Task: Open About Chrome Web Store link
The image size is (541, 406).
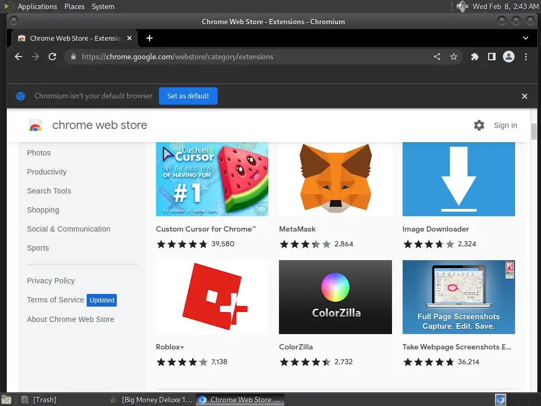Action: (x=70, y=319)
